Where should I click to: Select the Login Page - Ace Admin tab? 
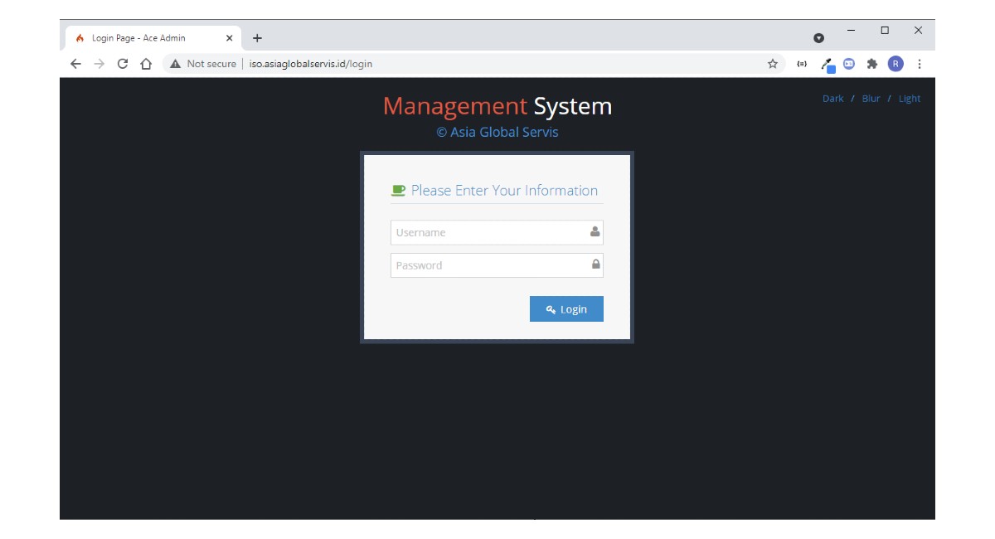[153, 38]
